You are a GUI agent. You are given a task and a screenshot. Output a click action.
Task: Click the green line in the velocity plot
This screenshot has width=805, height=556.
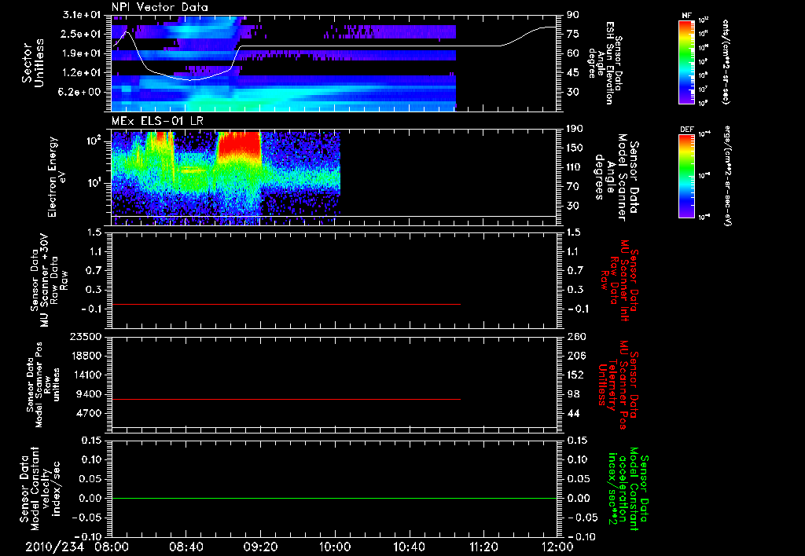tap(334, 498)
